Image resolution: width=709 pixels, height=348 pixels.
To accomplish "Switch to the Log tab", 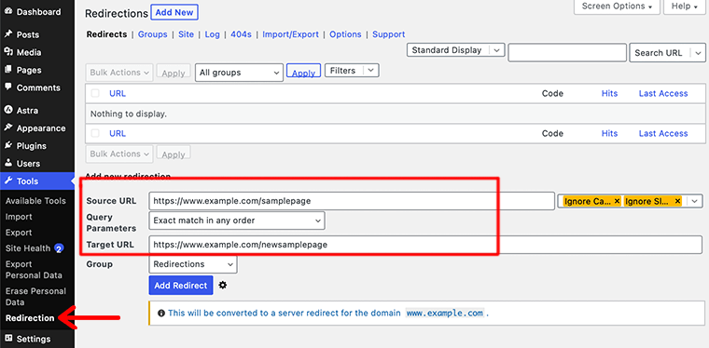I will (x=212, y=34).
